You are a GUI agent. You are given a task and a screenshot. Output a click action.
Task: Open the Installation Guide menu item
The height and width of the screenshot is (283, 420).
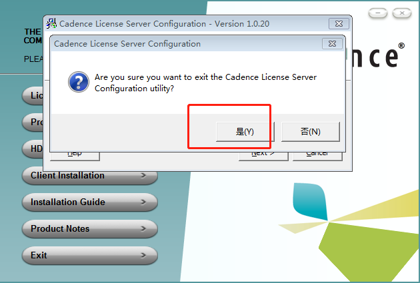(90, 202)
